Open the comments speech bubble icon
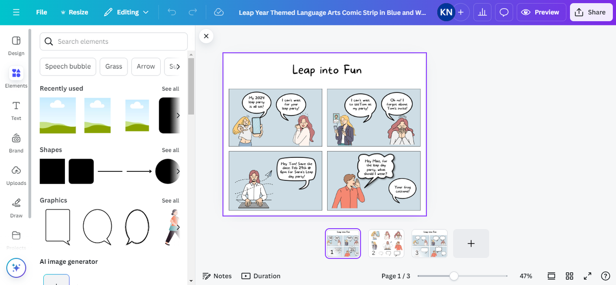The width and height of the screenshot is (616, 285). tap(504, 12)
